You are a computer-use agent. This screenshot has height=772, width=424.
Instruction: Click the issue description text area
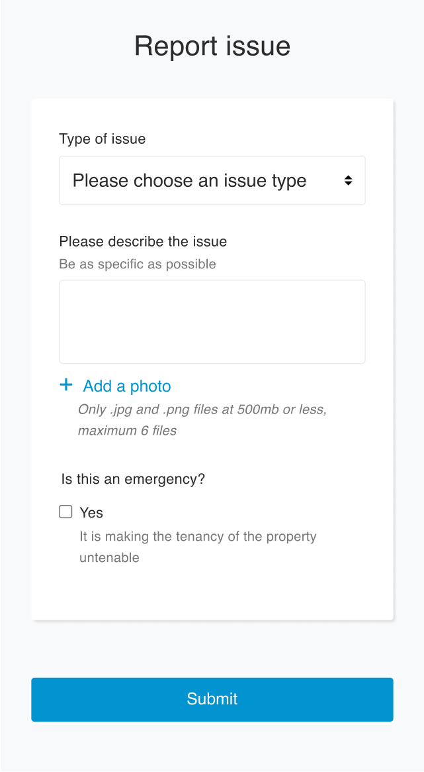point(212,321)
